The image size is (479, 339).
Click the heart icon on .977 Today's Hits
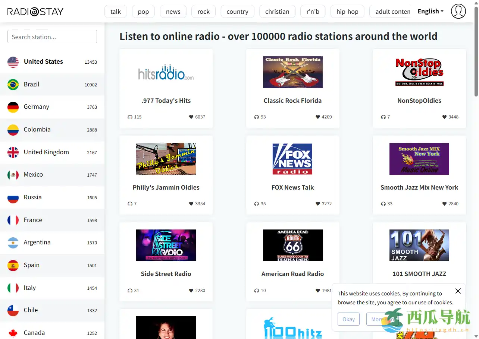point(191,117)
